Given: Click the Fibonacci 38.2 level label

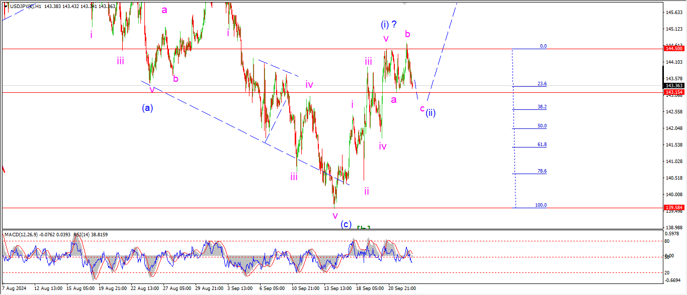Looking at the screenshot, I should point(542,107).
